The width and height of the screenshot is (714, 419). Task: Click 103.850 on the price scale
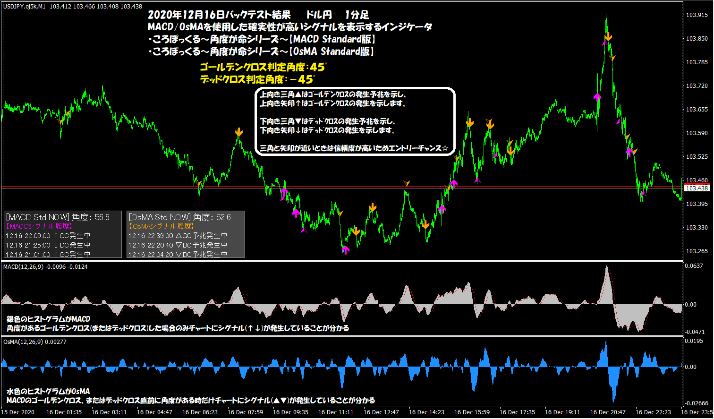tap(697, 39)
